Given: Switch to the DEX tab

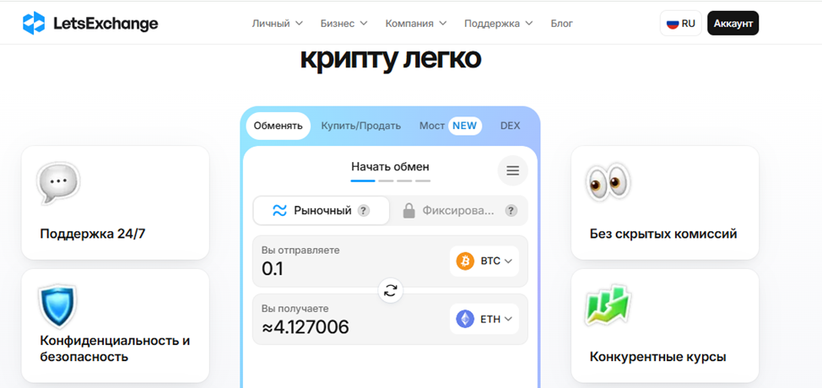Looking at the screenshot, I should coord(510,126).
